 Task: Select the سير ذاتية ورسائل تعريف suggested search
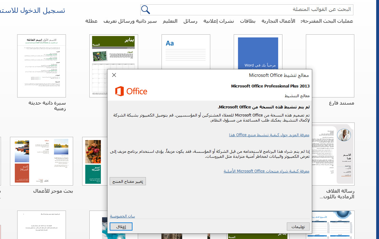tap(130, 21)
